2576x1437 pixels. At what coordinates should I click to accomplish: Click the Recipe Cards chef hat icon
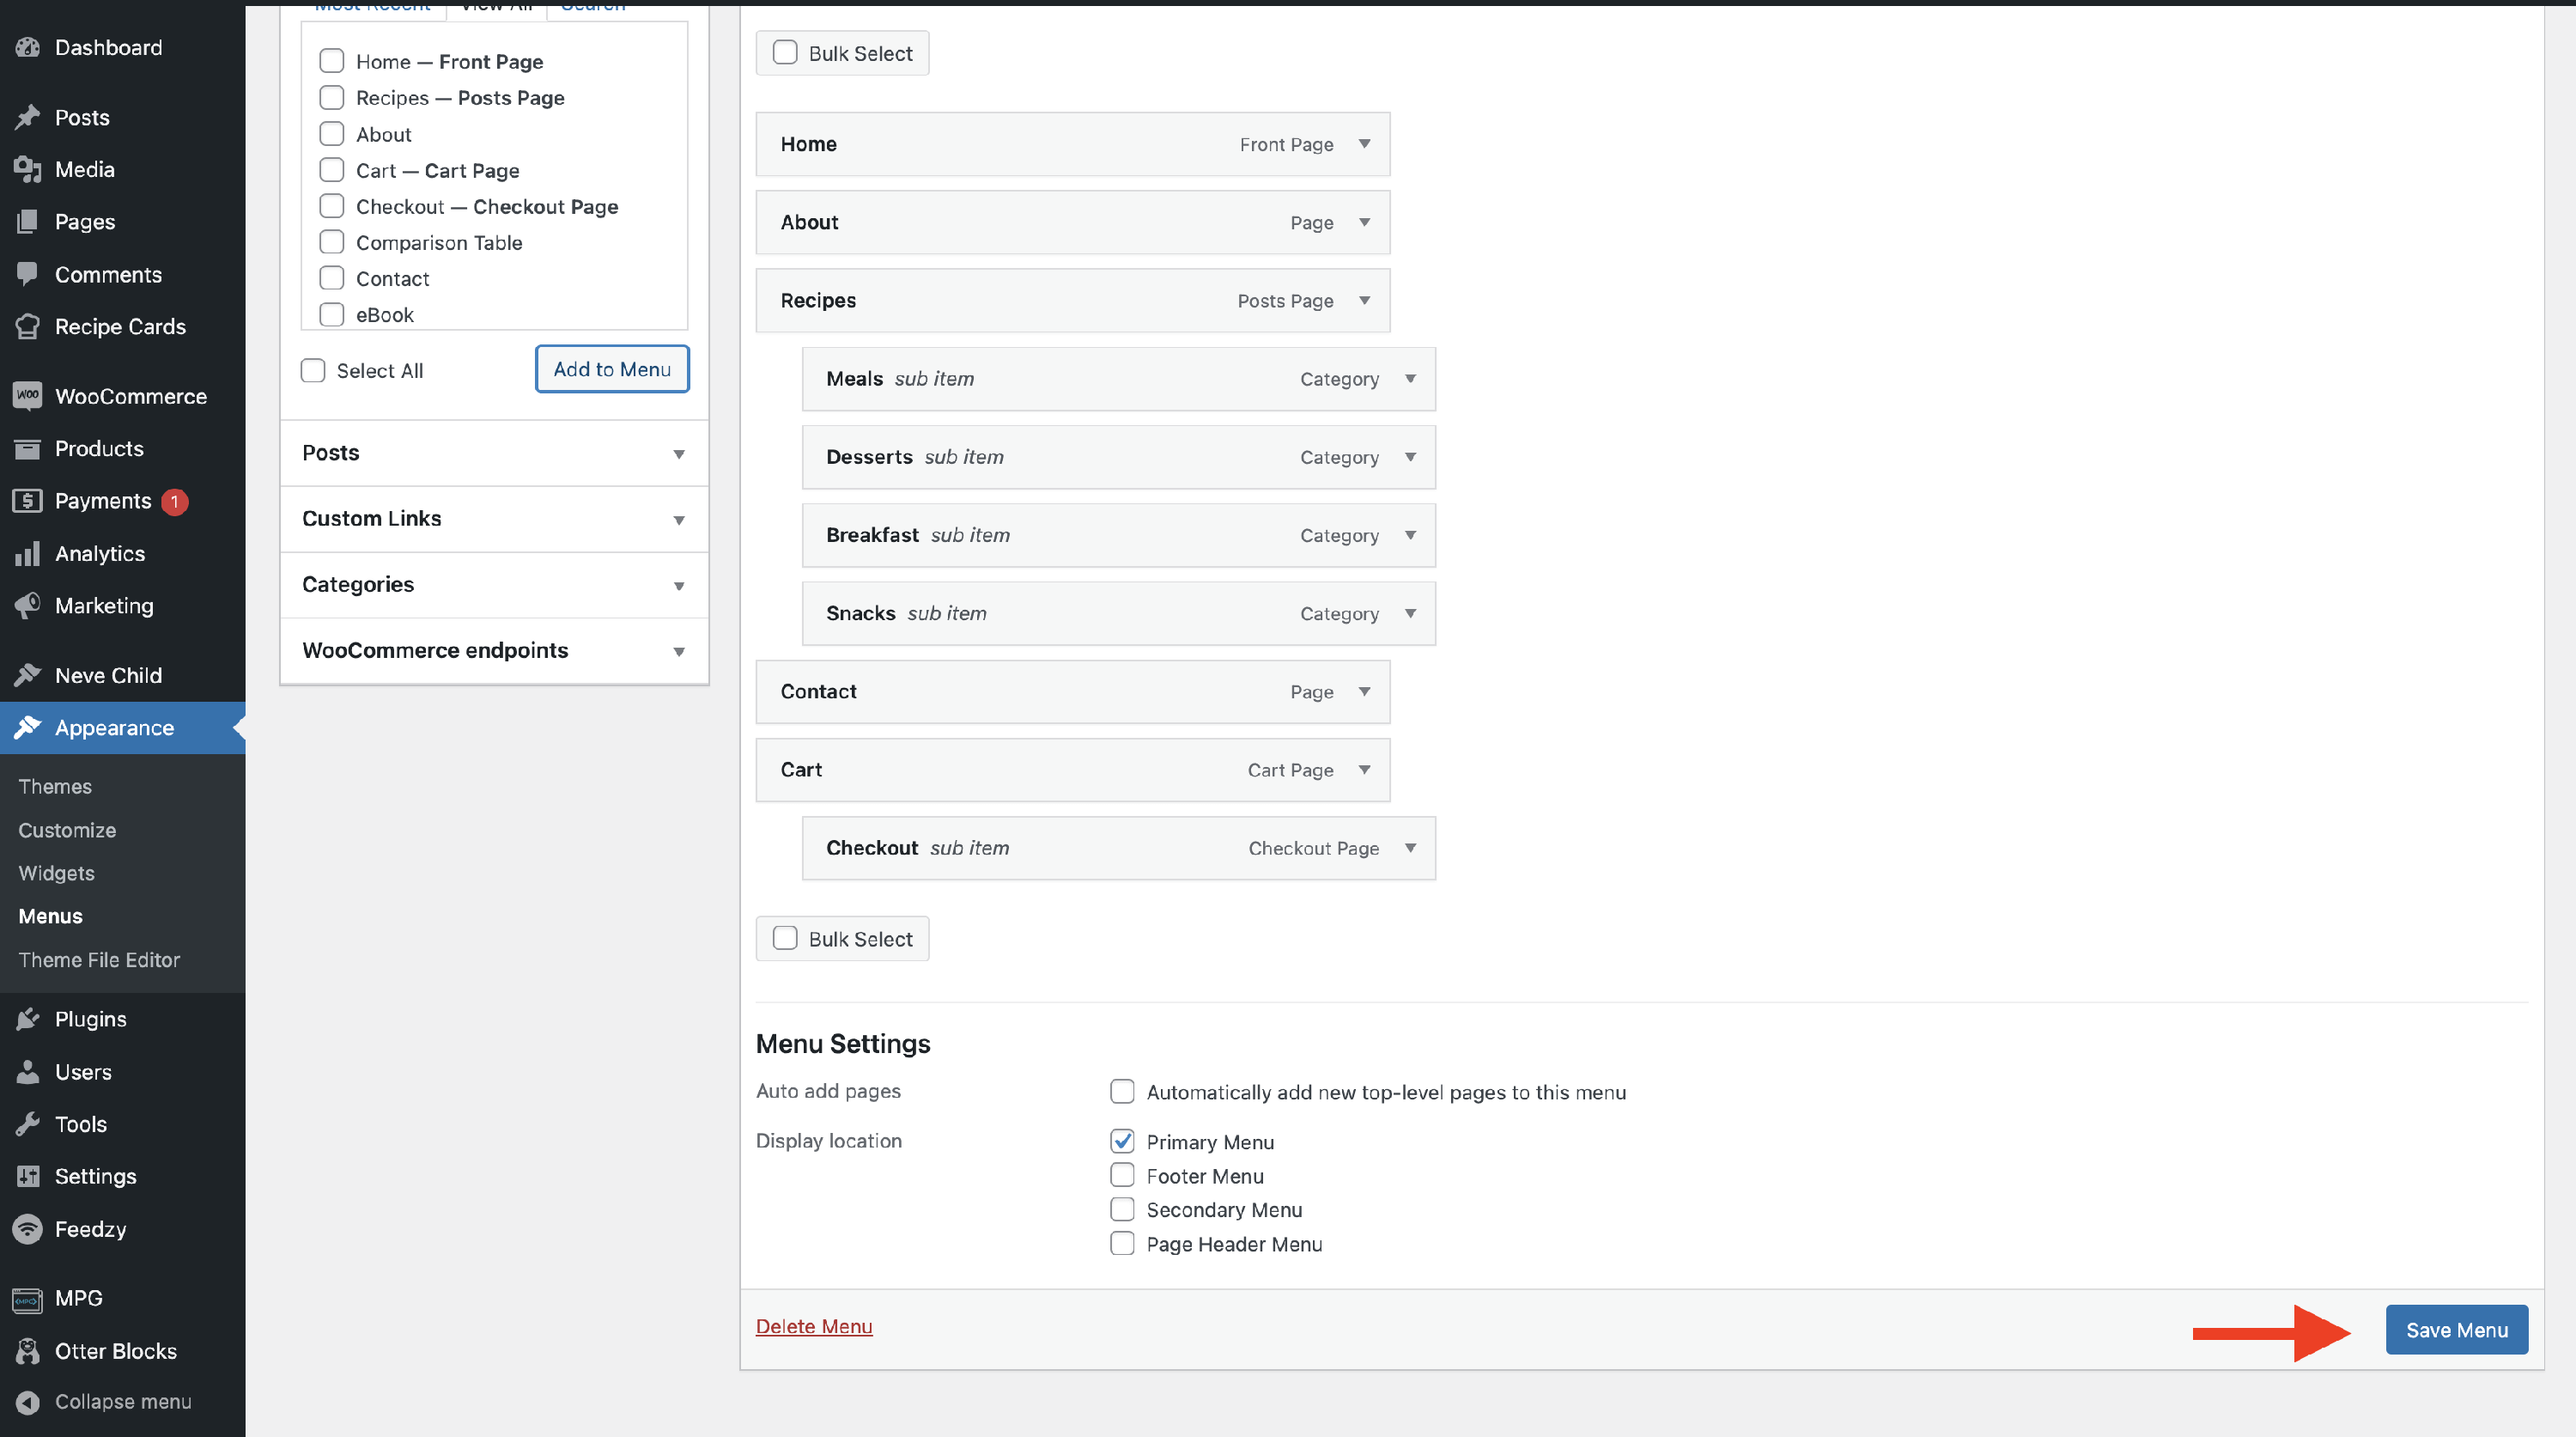pyautogui.click(x=28, y=326)
